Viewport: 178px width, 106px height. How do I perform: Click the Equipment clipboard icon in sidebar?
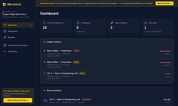click(x=5, y=31)
